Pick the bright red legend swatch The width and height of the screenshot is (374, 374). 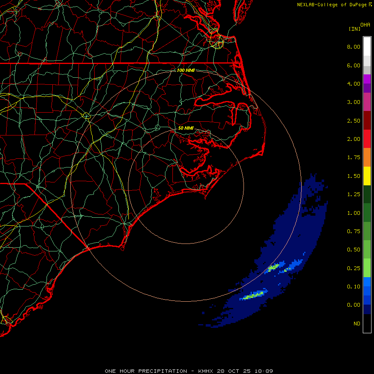point(367,139)
